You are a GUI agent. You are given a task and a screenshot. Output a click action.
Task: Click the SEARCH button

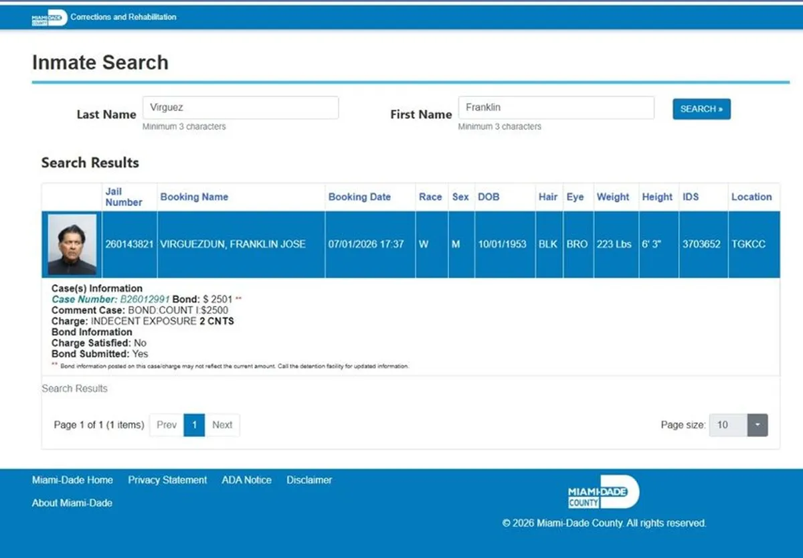click(x=701, y=109)
